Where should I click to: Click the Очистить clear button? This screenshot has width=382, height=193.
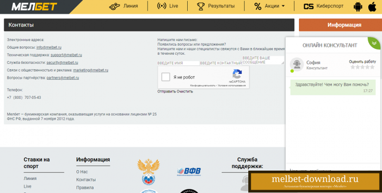185,91
